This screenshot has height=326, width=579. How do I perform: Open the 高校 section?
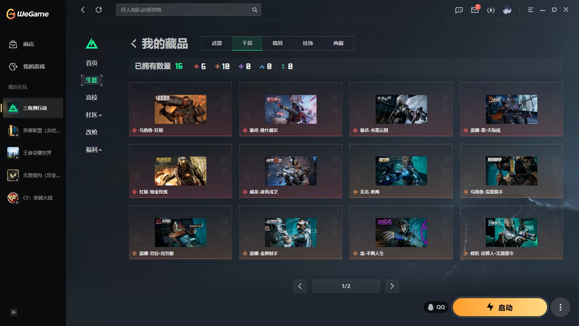92,97
